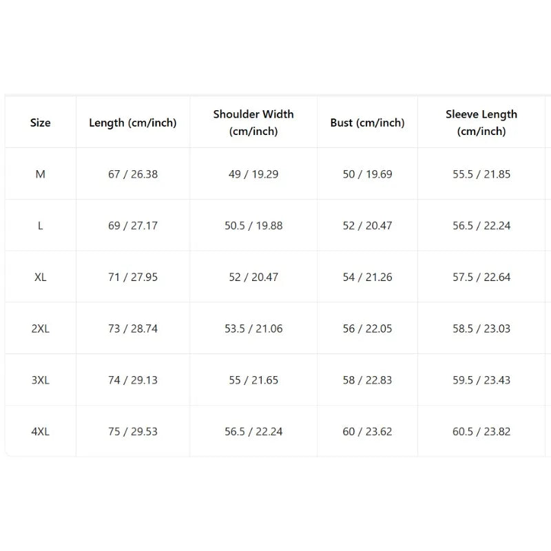Click the Shoulder Width column header
The width and height of the screenshot is (551, 551).
253,123
